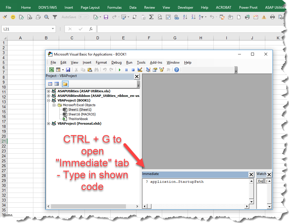This screenshot has height=223, width=289.
Task: Run the macro using the green play icon
Action: (119, 69)
